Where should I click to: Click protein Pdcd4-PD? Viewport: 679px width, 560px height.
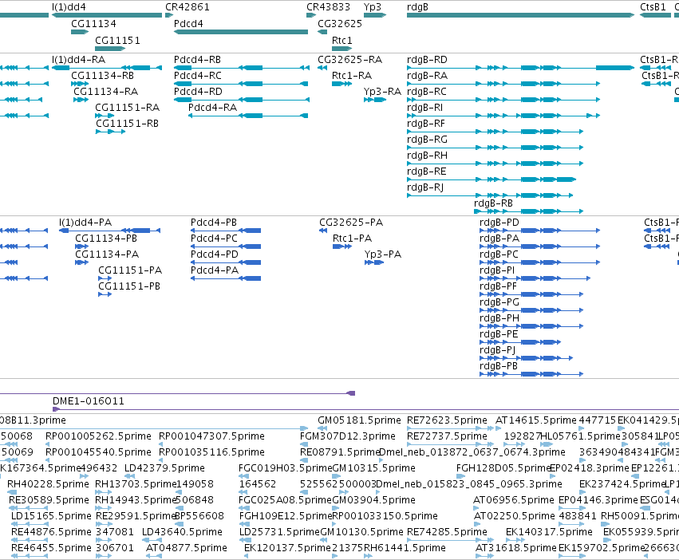215,254
